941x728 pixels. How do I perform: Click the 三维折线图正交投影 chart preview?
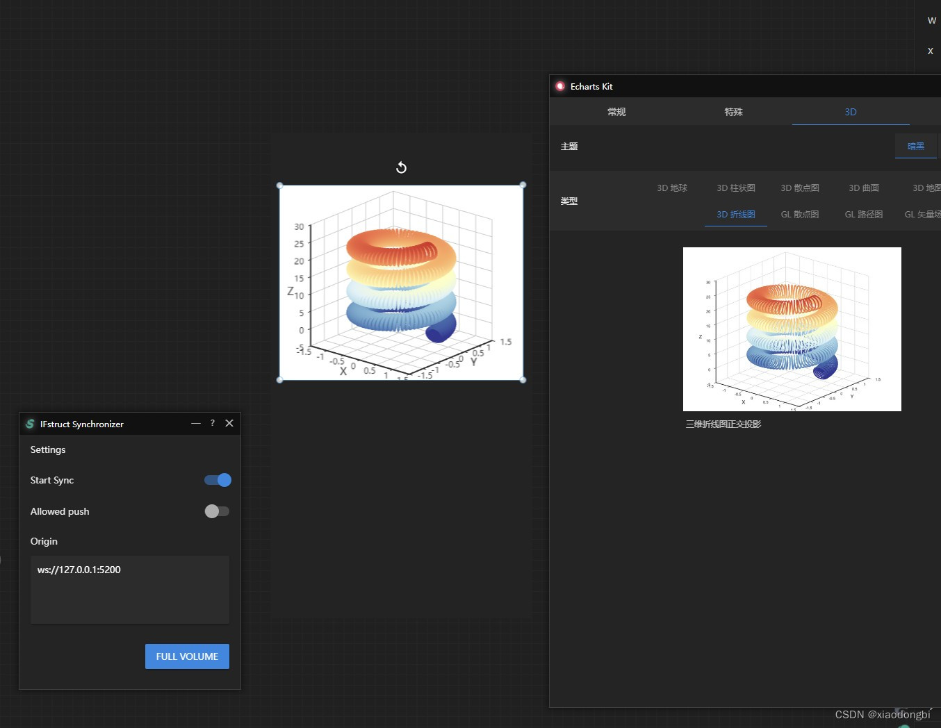tap(792, 329)
